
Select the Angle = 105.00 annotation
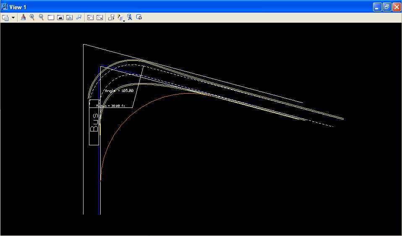click(119, 91)
